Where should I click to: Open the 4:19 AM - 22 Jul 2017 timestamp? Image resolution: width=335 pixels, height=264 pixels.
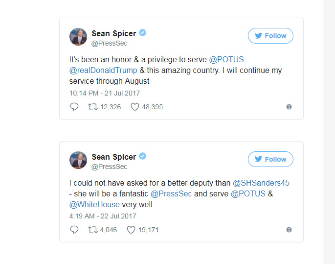point(103,216)
